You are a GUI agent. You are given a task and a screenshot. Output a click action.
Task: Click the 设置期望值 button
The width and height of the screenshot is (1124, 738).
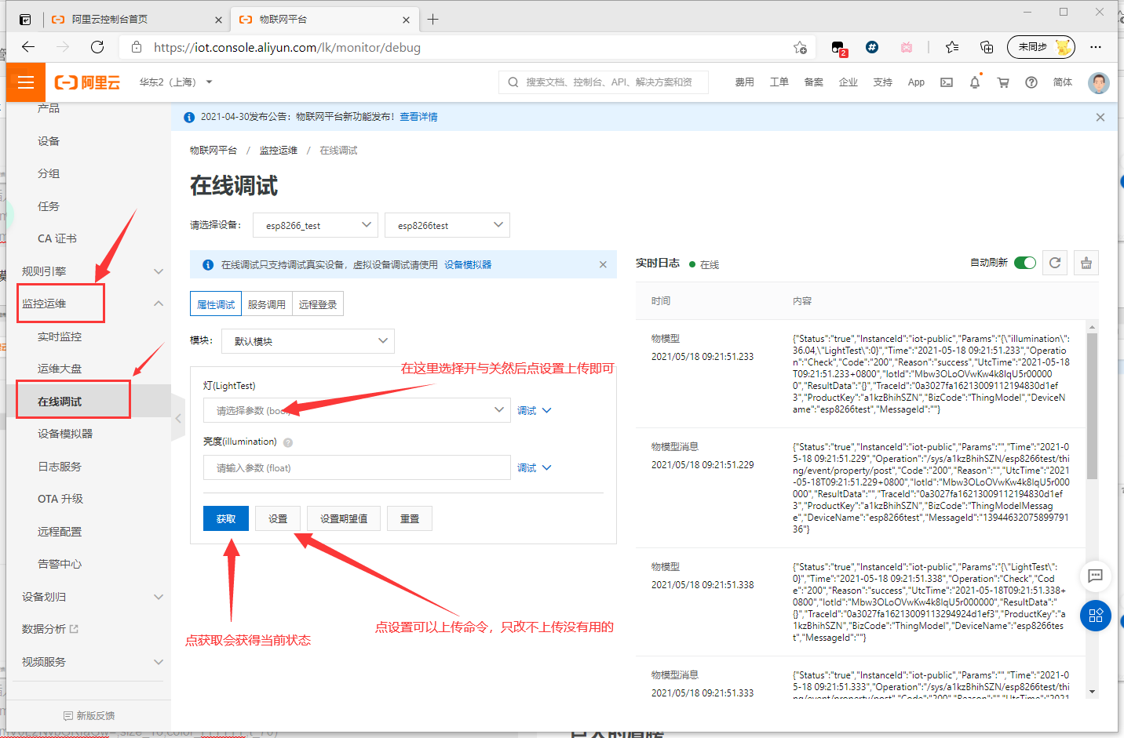pyautogui.click(x=344, y=518)
